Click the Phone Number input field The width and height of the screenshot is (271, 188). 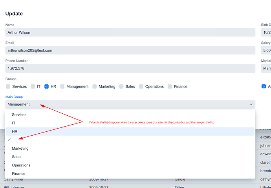pyautogui.click(x=130, y=68)
